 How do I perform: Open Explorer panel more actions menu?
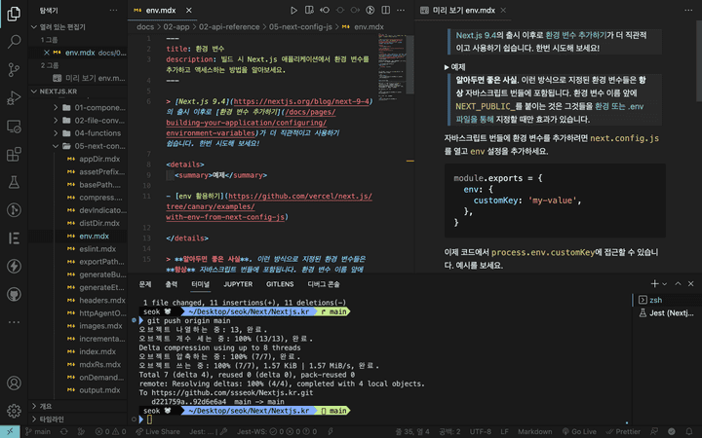point(113,11)
